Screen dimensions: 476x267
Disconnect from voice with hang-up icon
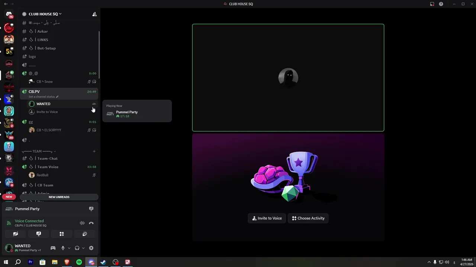tap(91, 223)
